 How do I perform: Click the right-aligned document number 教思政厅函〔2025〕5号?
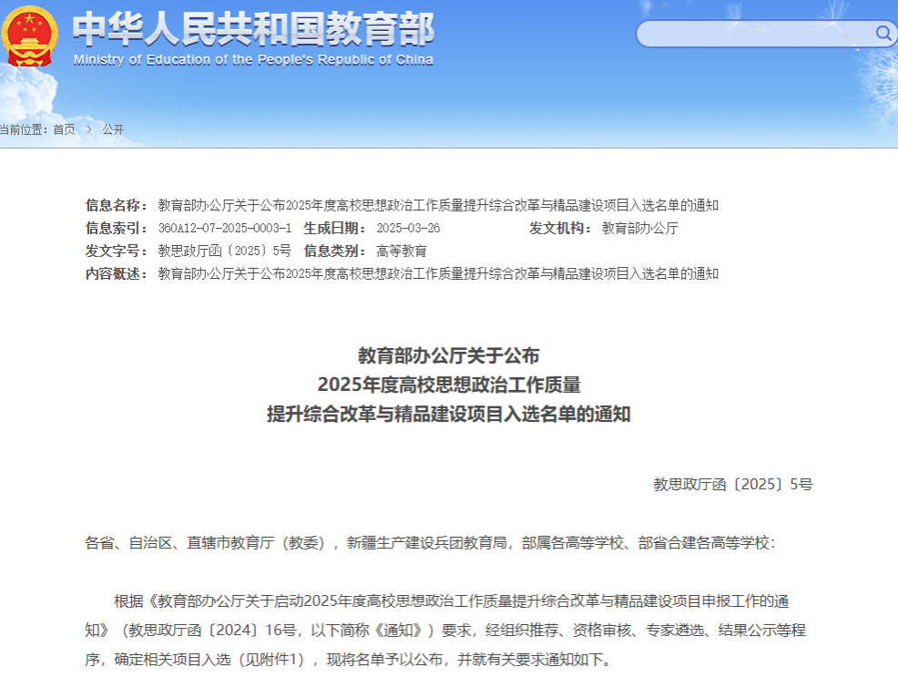coord(732,485)
